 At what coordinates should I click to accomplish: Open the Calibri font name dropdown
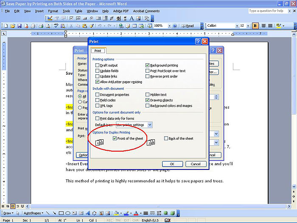[237, 26]
